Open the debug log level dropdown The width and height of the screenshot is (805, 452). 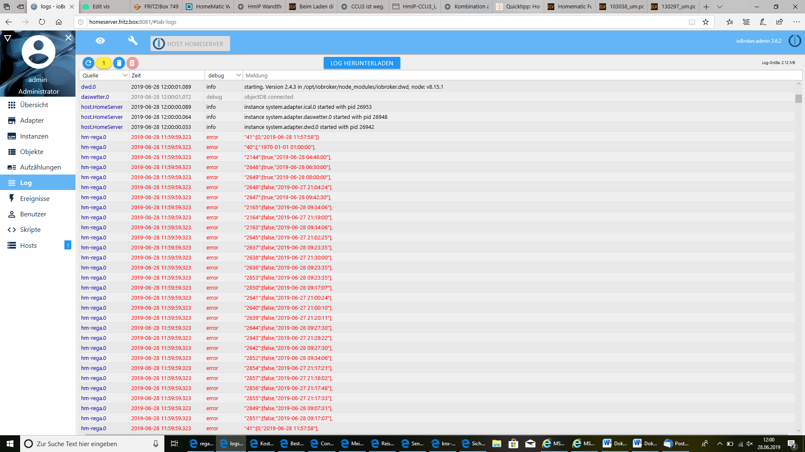pos(224,75)
